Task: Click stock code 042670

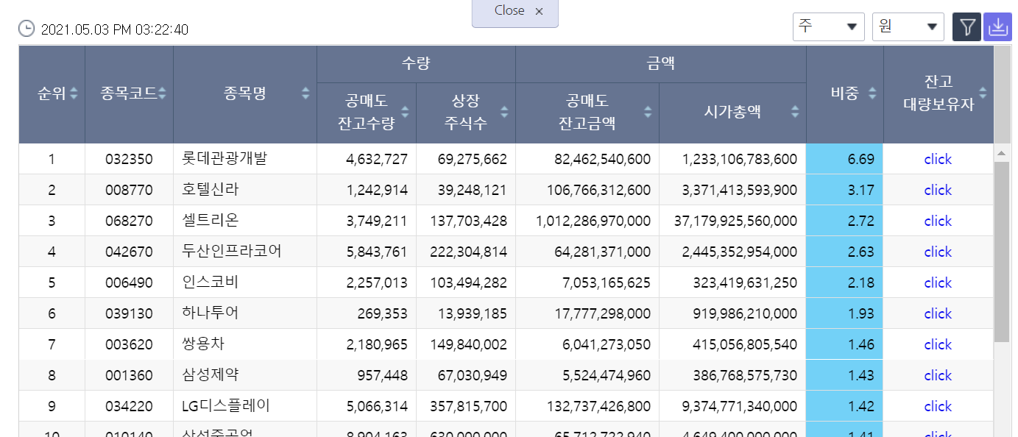Action: (129, 252)
